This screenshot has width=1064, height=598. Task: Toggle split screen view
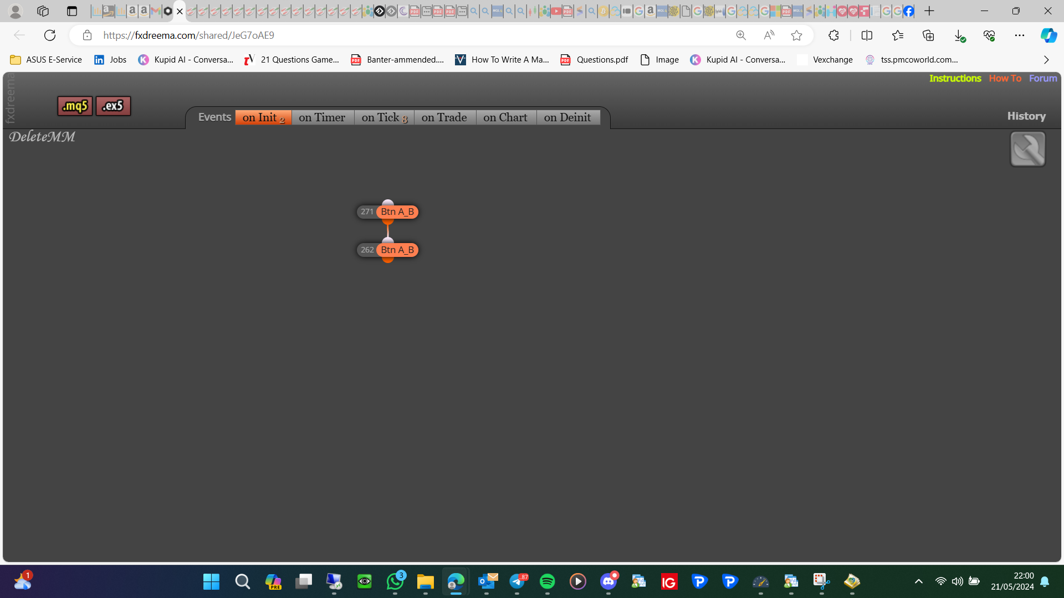867,35
